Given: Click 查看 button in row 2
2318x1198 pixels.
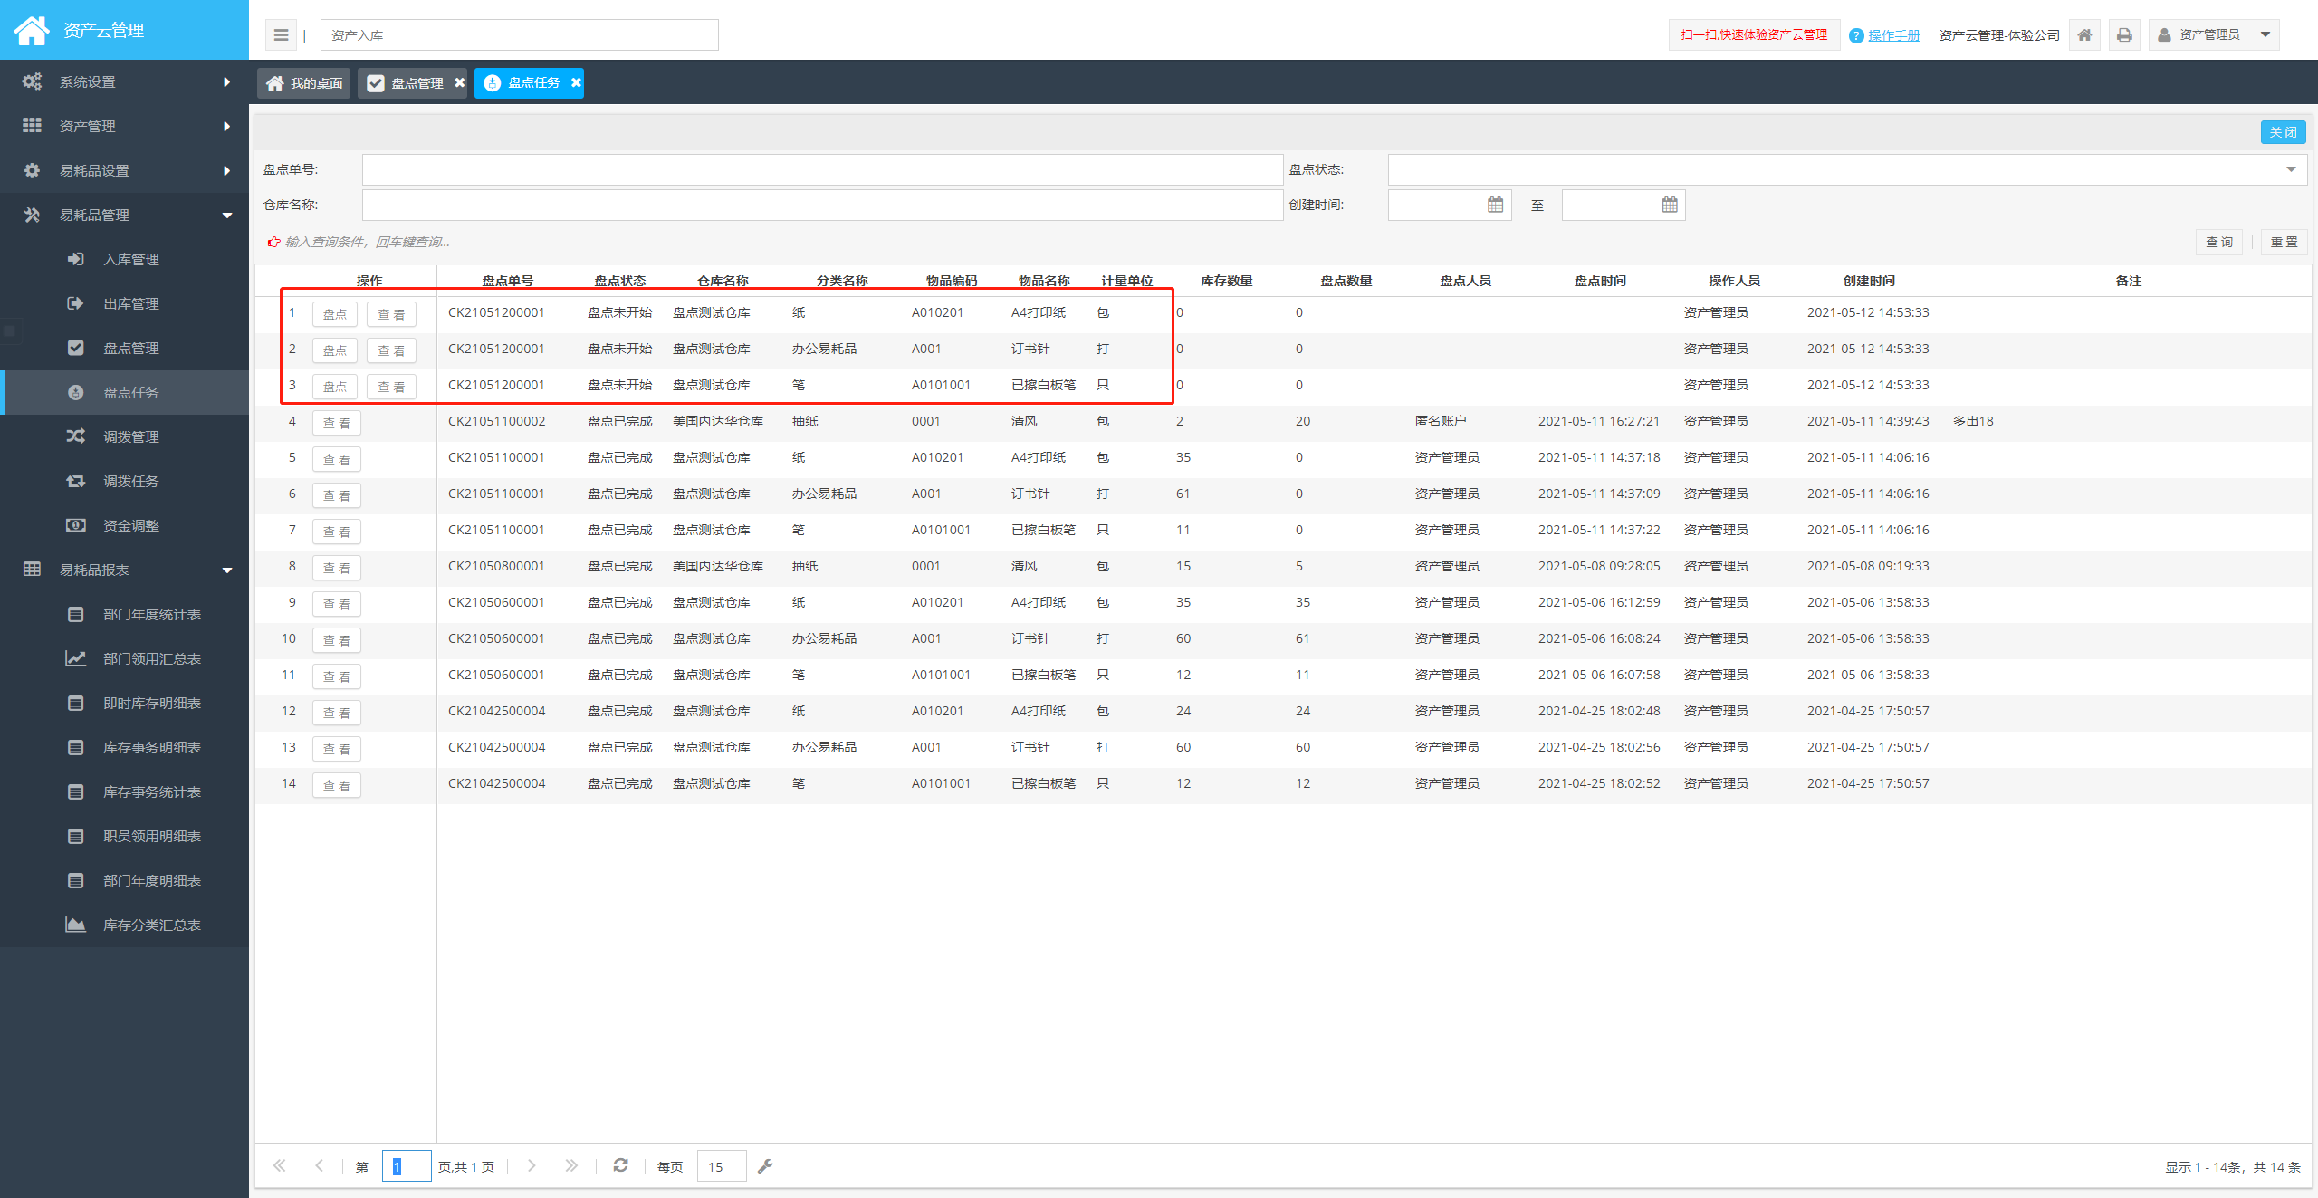Looking at the screenshot, I should (391, 350).
